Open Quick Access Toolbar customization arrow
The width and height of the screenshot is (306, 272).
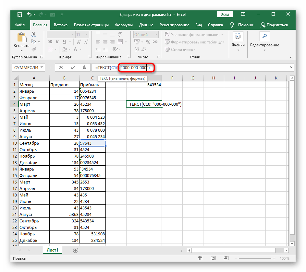pos(62,15)
